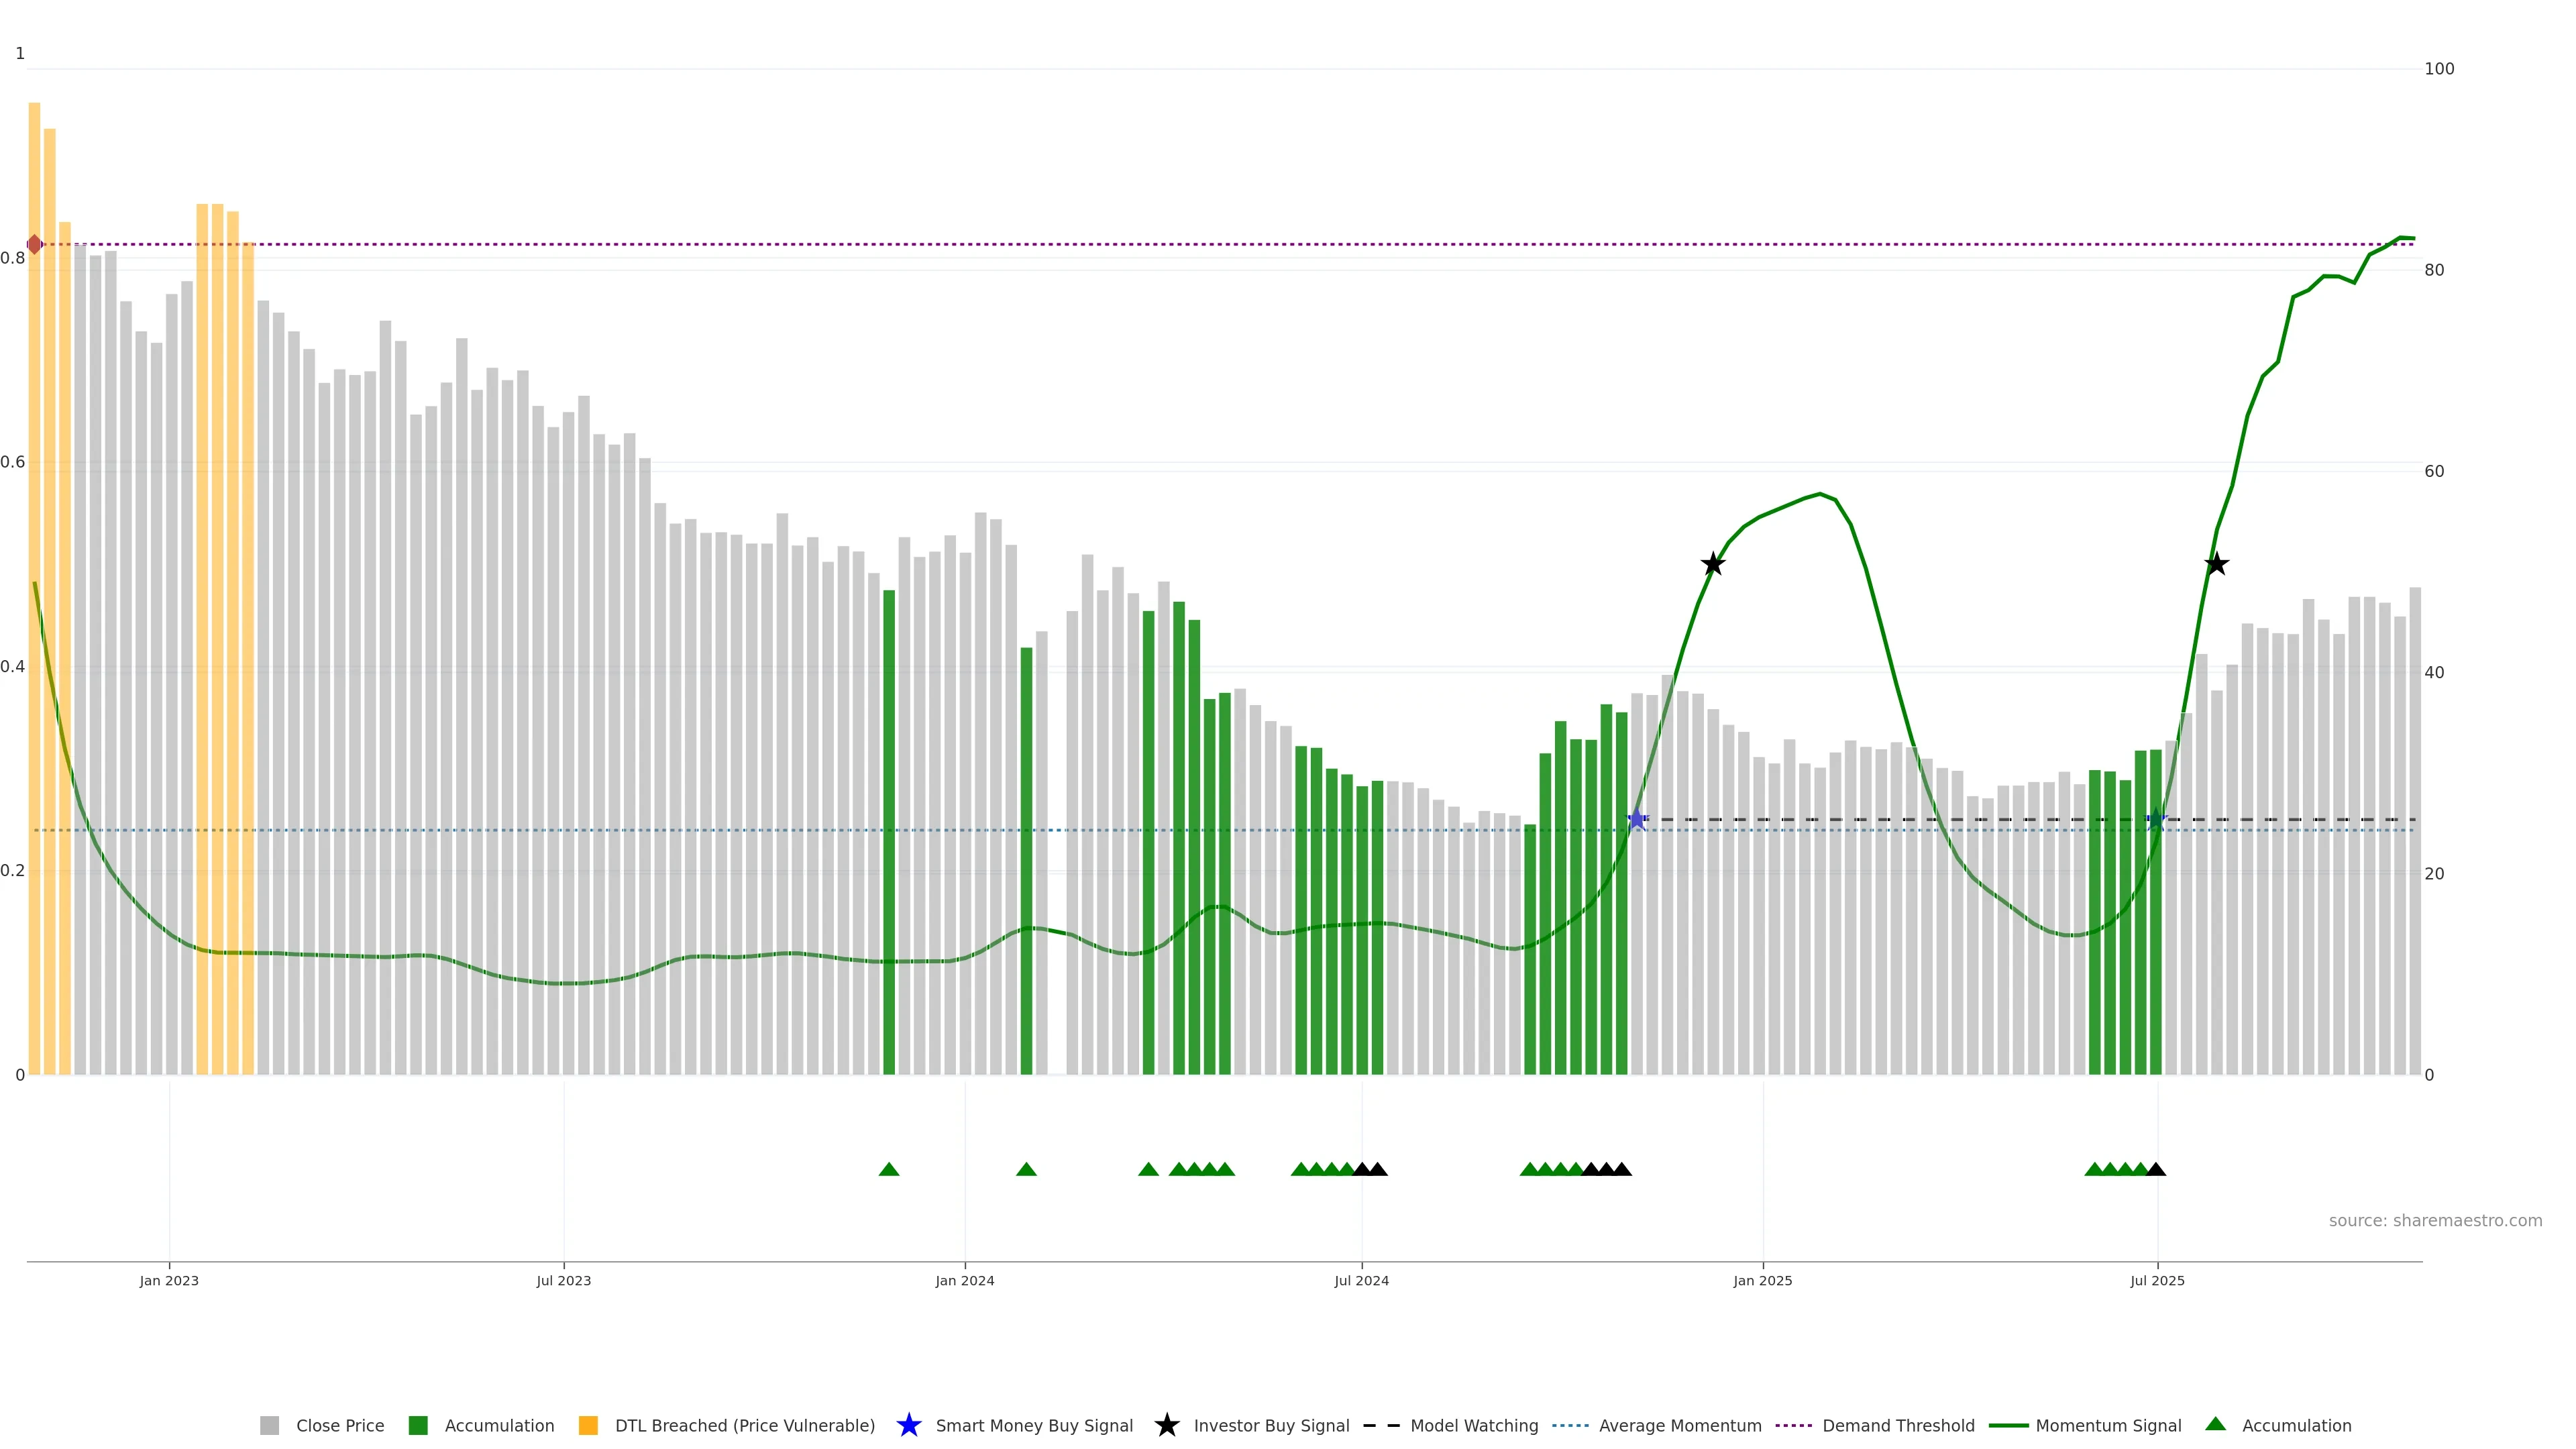
Task: Click the Jan 2024 x-axis label
Action: pyautogui.click(x=964, y=1280)
